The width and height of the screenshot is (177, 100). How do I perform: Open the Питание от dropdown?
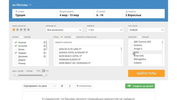64,30
